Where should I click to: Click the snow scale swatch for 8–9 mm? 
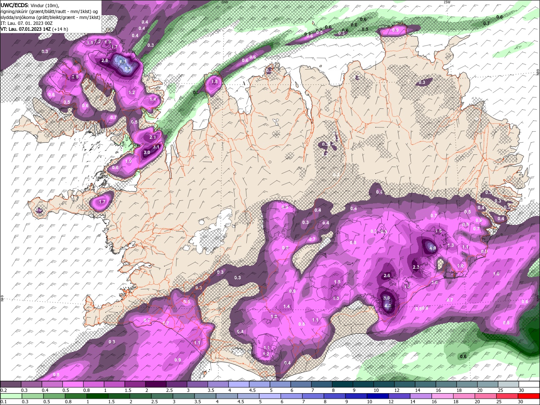[343, 384]
